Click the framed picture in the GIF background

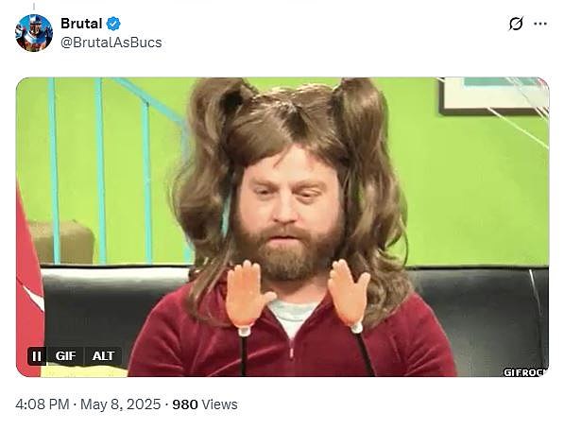point(493,95)
